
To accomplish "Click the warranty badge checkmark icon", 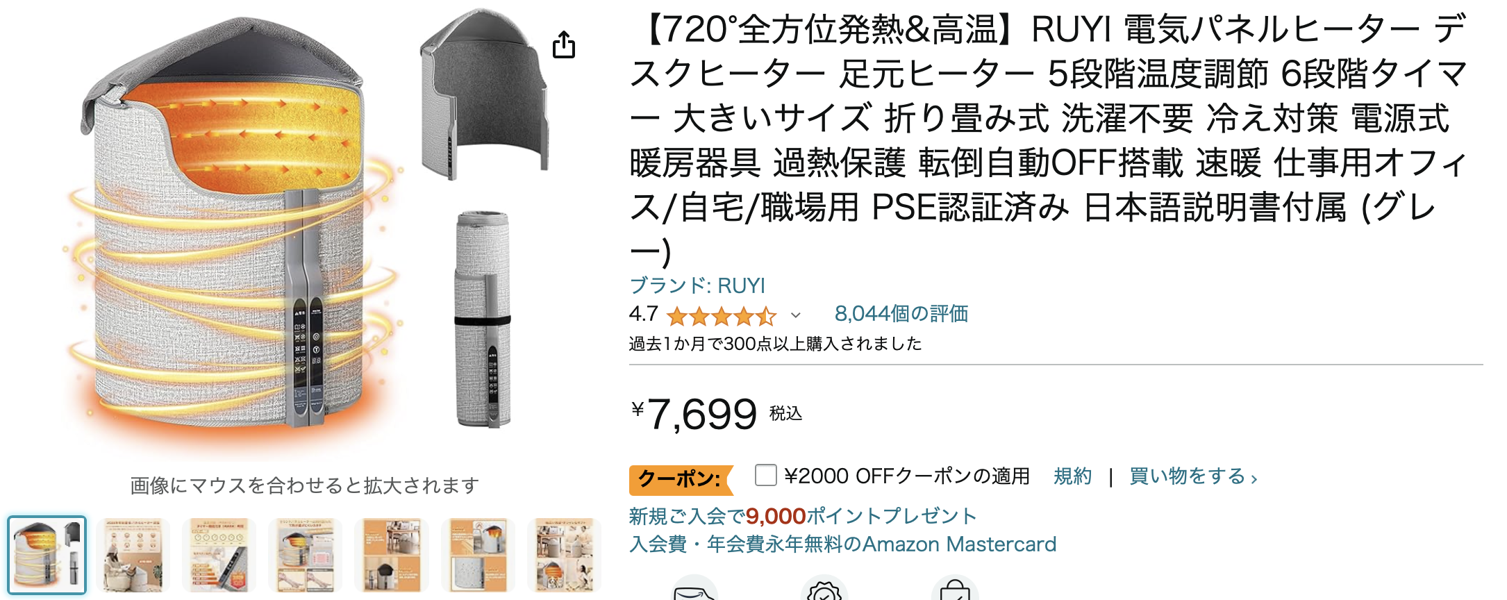I will point(824,589).
